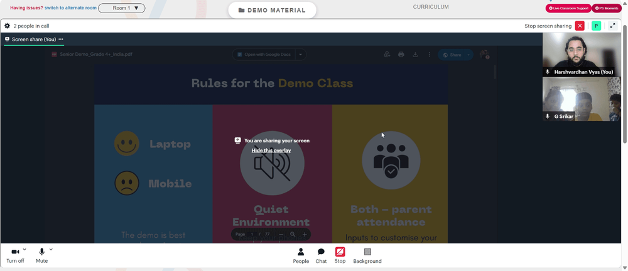
Task: Mute the microphone
Action: pos(41,255)
